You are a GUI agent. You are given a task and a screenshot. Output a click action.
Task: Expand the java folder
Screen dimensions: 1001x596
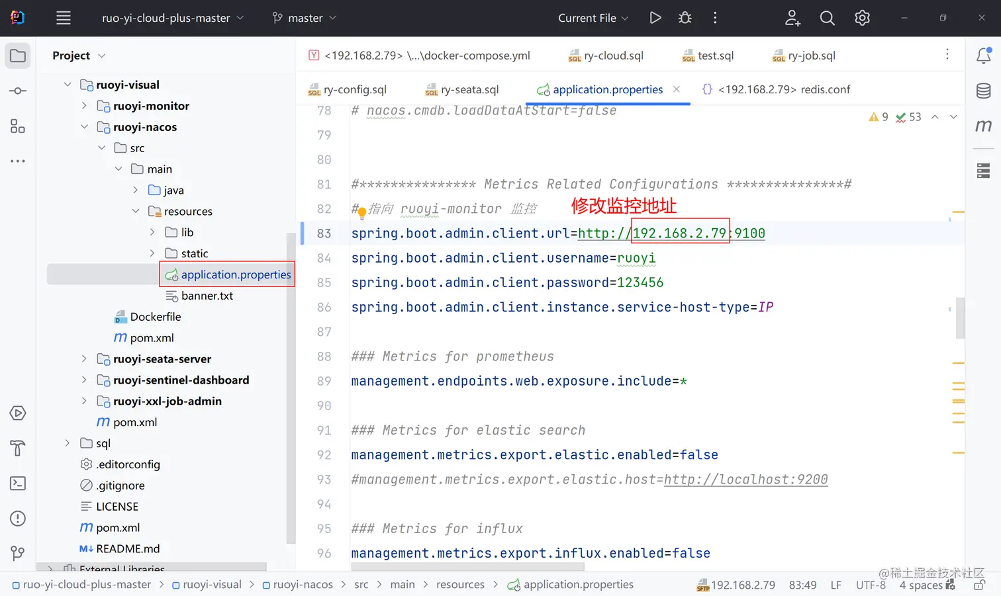point(135,190)
